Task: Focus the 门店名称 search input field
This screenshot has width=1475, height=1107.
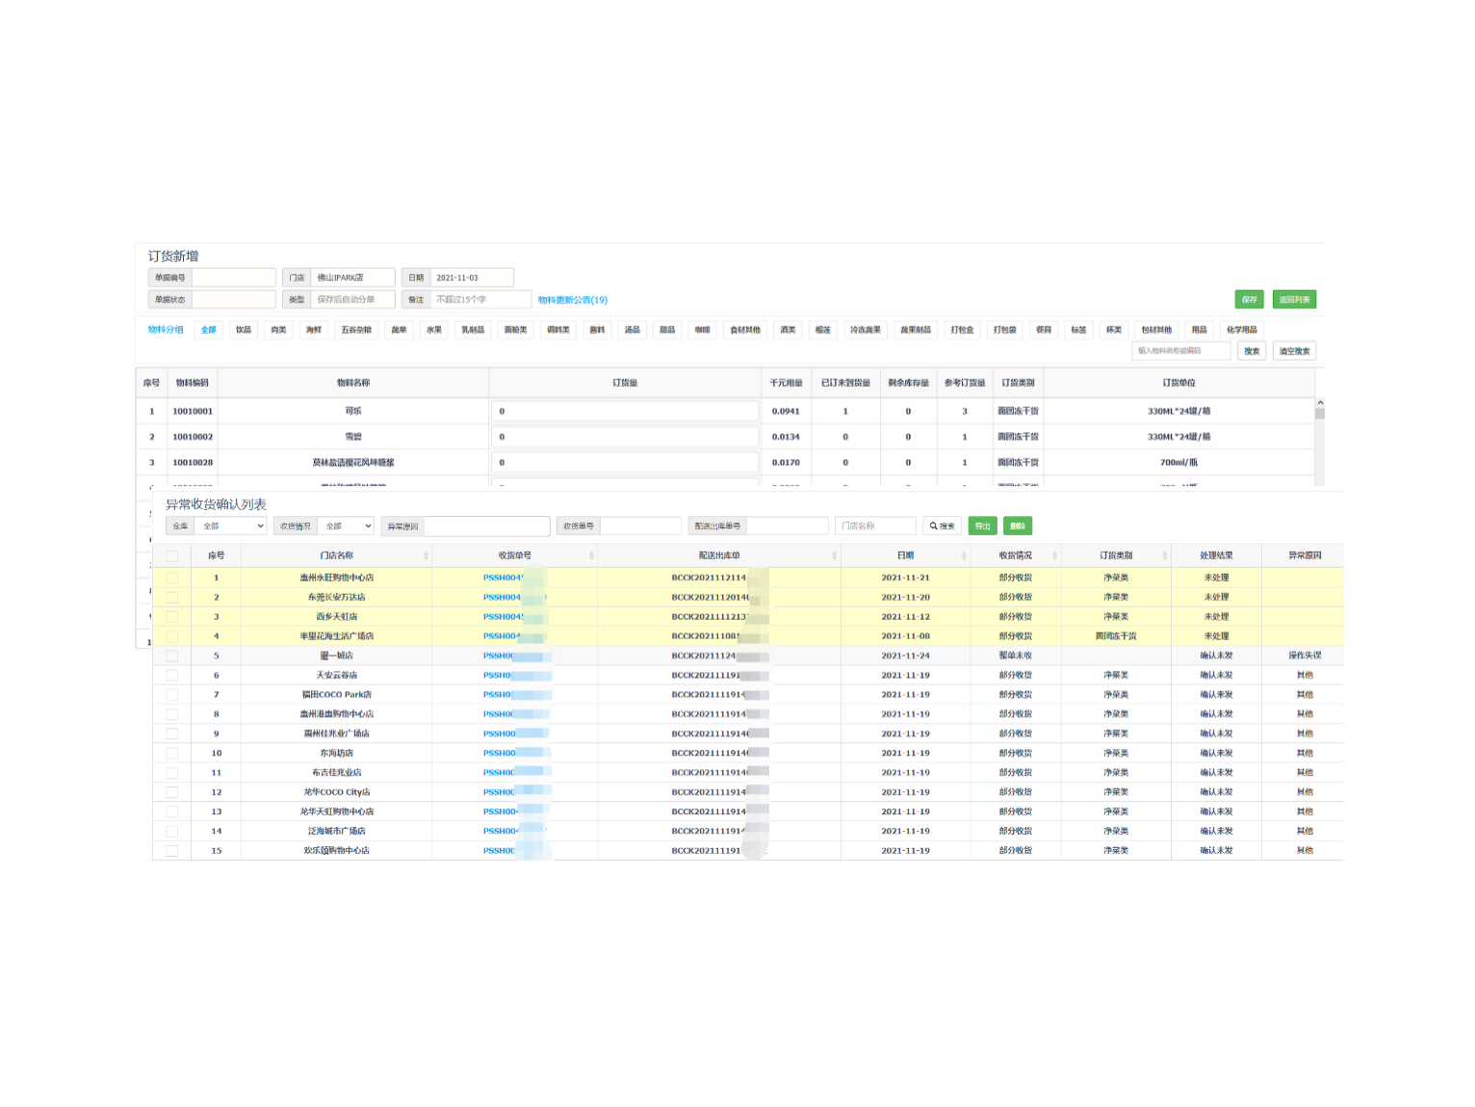Action: pyautogui.click(x=875, y=526)
